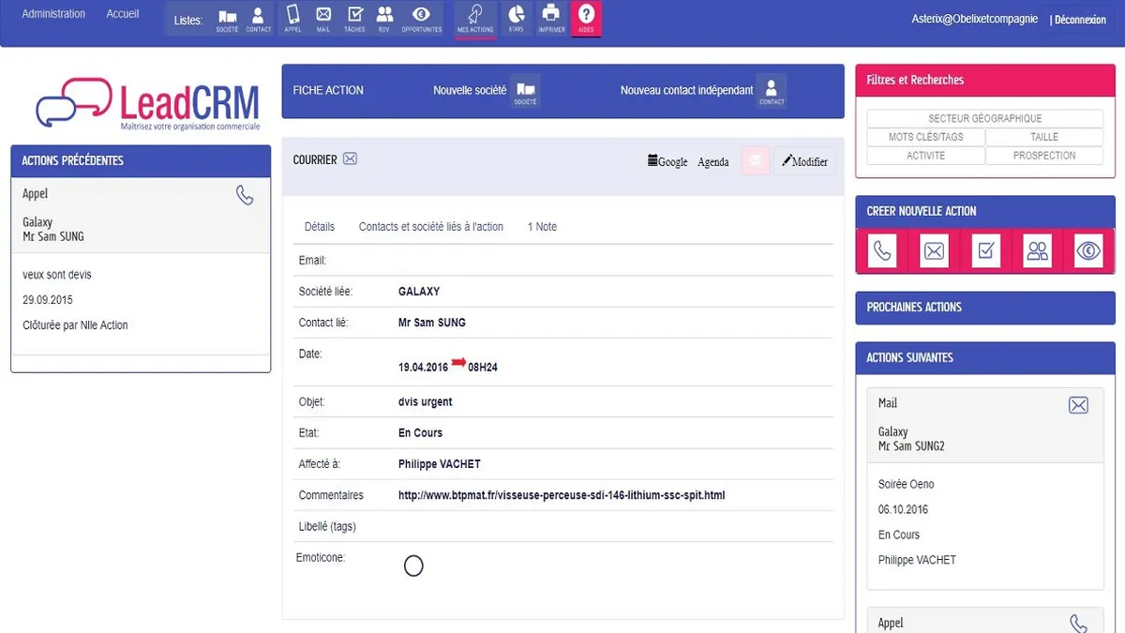Viewport: 1125px width, 633px height.
Task: Click the 08H24 time value
Action: [x=483, y=368]
